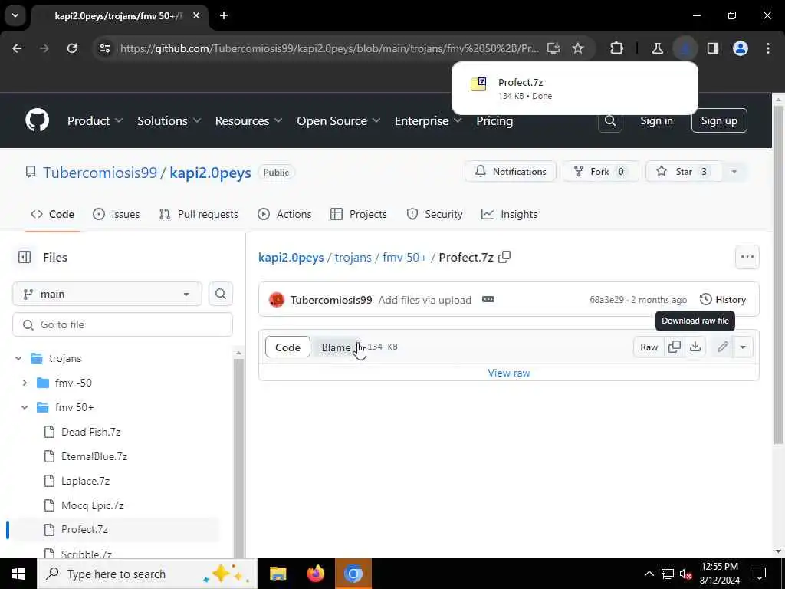Open the Actions tab
This screenshot has width=785, height=589.
284,215
